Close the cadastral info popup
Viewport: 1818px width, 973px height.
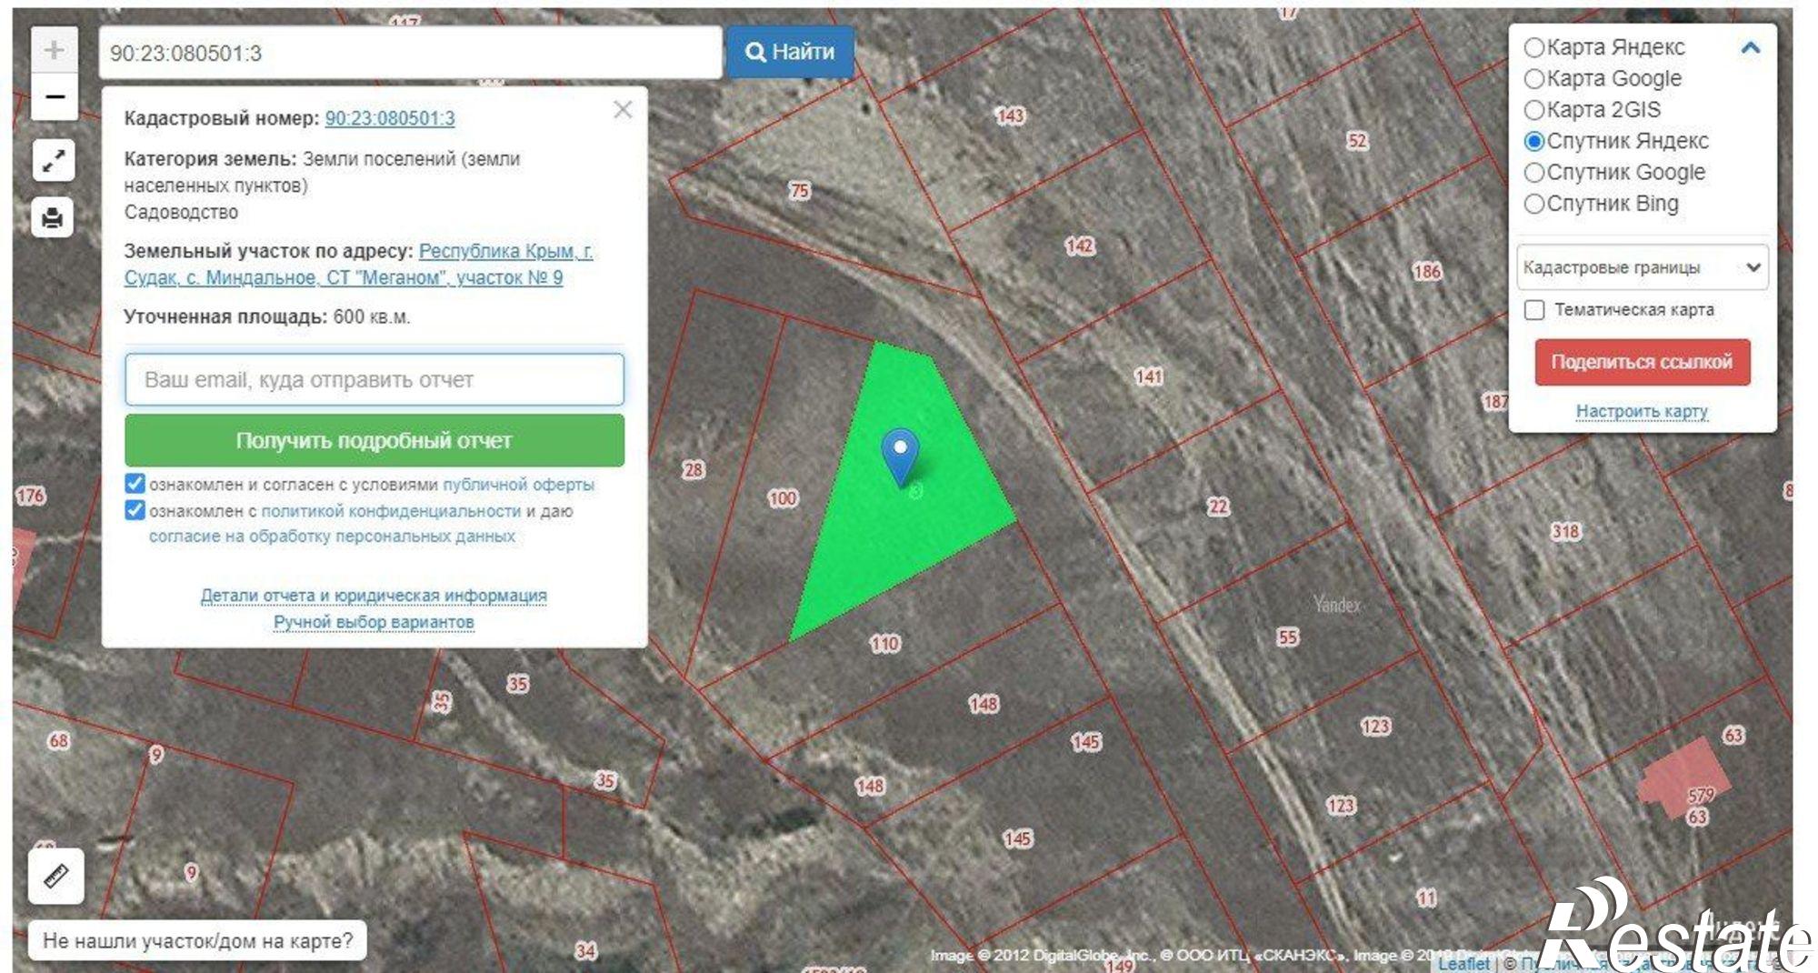coord(623,110)
